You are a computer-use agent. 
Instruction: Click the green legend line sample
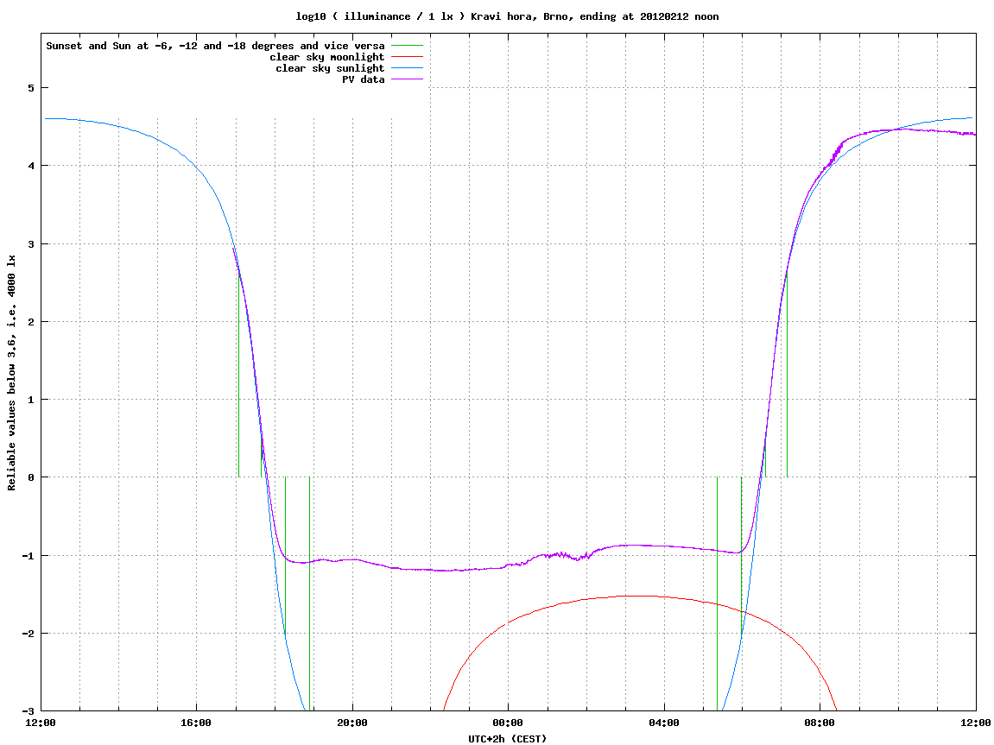pos(407,46)
